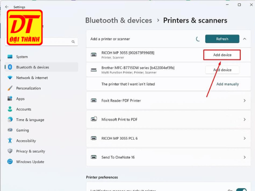Click 'Send To OneNote 16' label
The width and height of the screenshot is (255, 191).
coord(118,157)
